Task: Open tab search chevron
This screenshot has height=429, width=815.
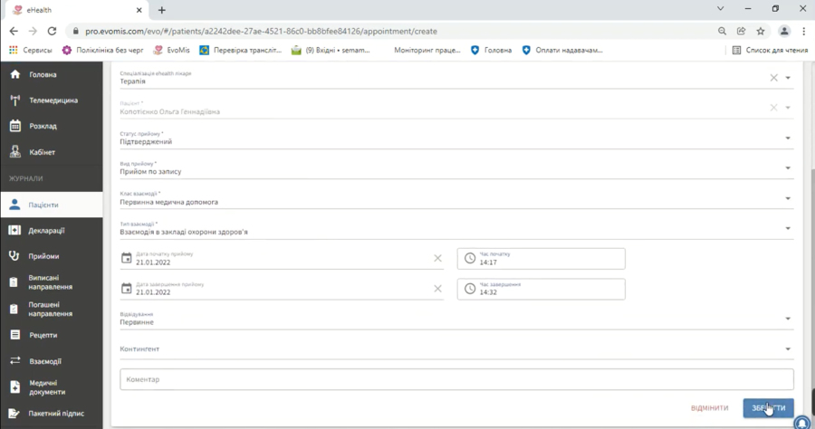Action: pos(721,8)
